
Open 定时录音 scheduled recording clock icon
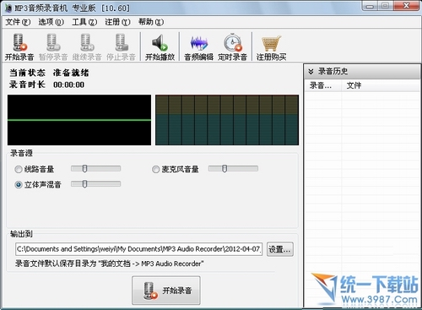coord(233,42)
